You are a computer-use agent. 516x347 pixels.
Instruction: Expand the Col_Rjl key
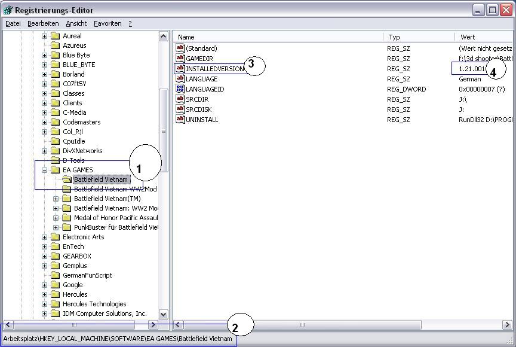[44, 132]
